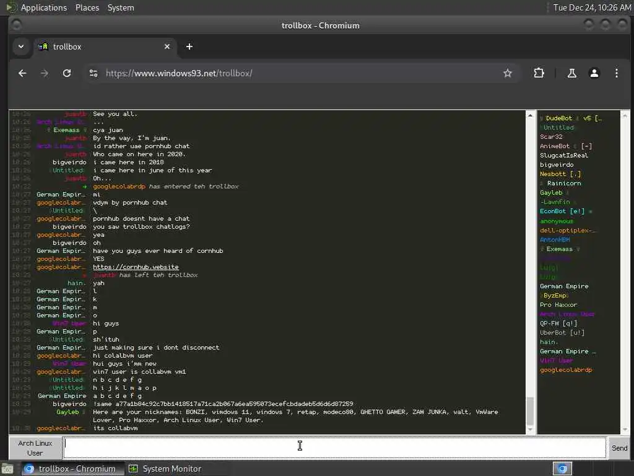Click the browser back arrow
Screen dimensions: 634x476
22,73
